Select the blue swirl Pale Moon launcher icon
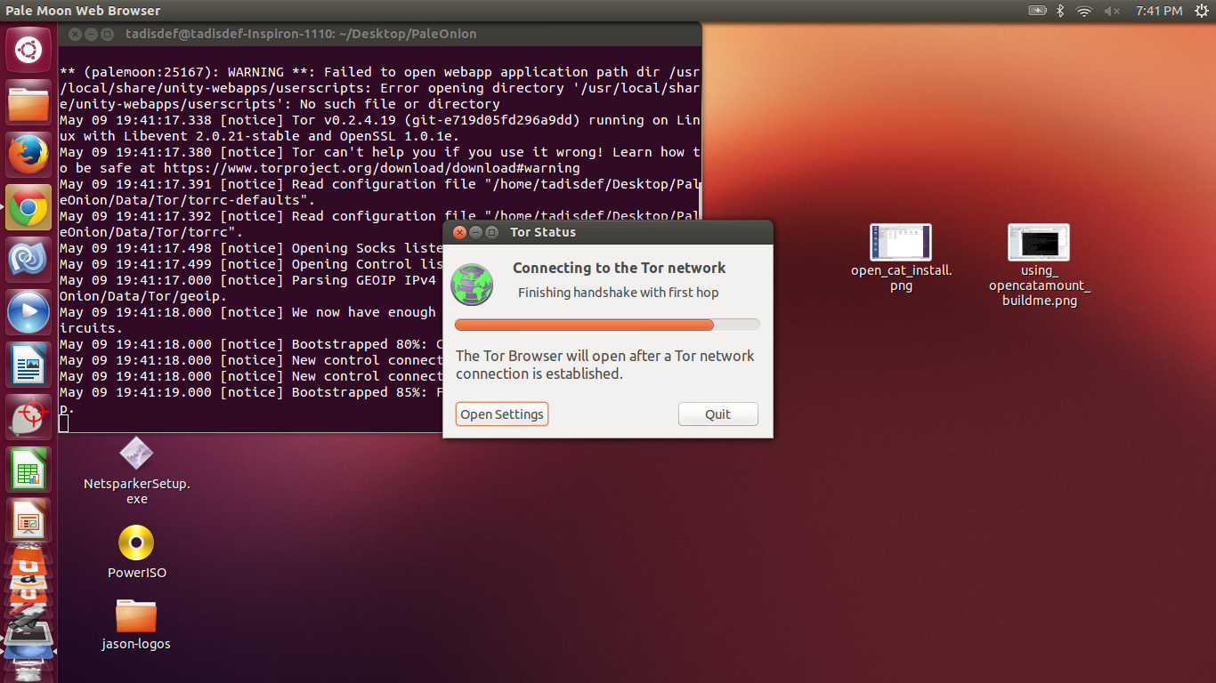The width and height of the screenshot is (1216, 683). 28,260
